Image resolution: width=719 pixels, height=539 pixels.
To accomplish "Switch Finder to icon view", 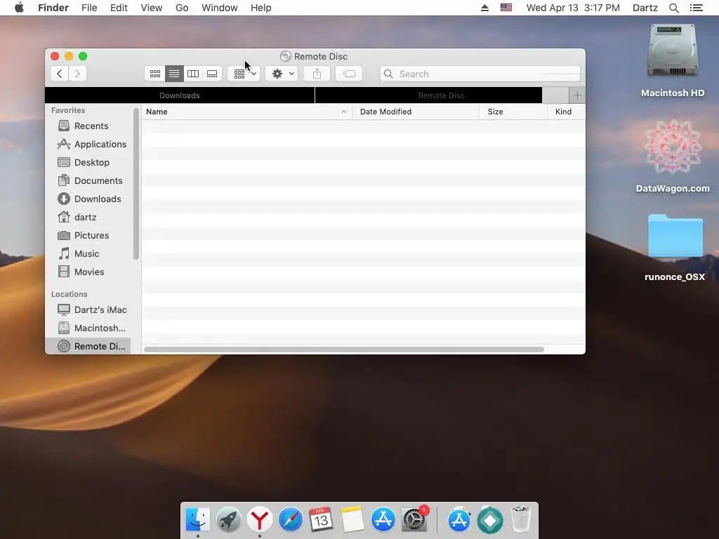I will 155,74.
